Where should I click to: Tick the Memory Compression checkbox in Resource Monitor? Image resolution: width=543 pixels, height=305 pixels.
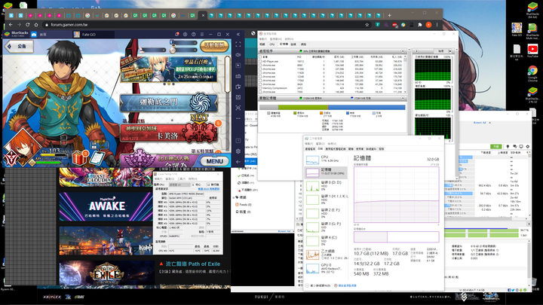tap(260, 88)
